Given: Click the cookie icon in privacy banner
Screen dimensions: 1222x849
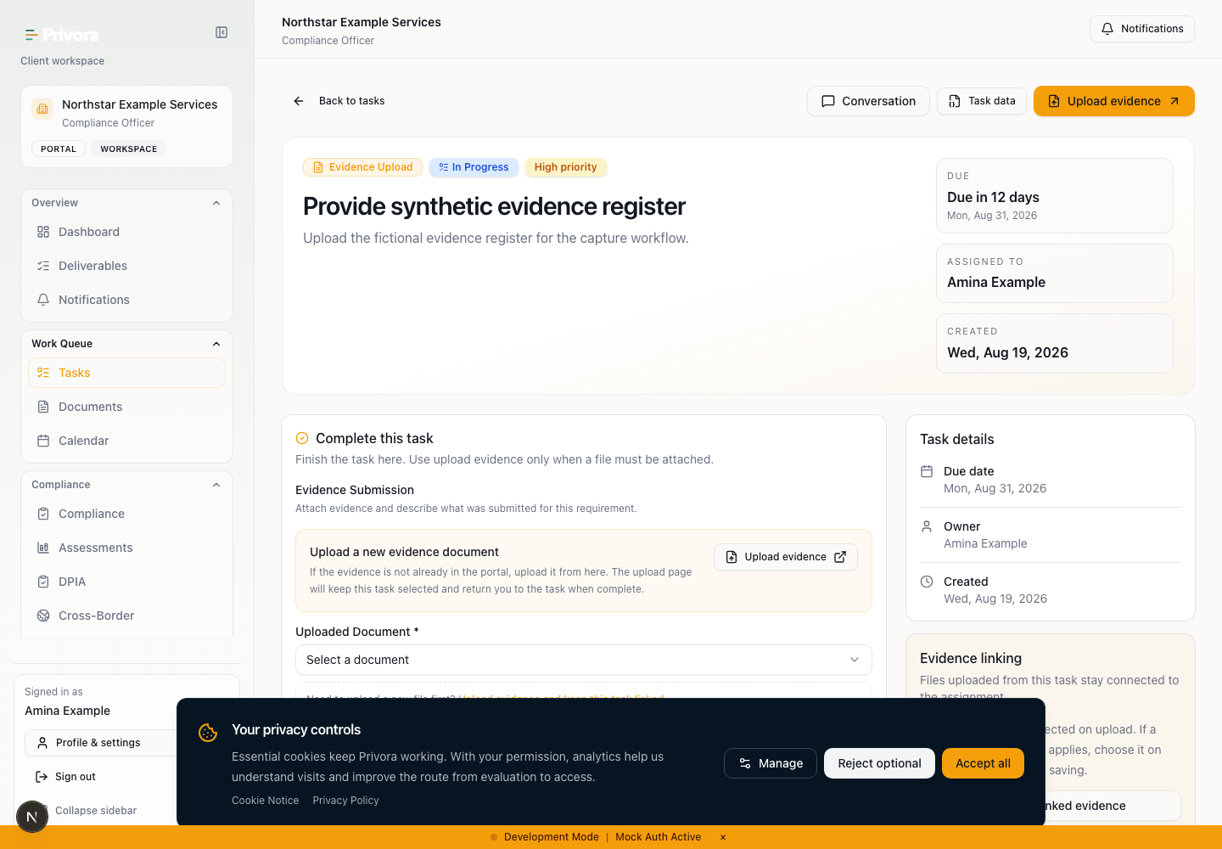Looking at the screenshot, I should 208,732.
